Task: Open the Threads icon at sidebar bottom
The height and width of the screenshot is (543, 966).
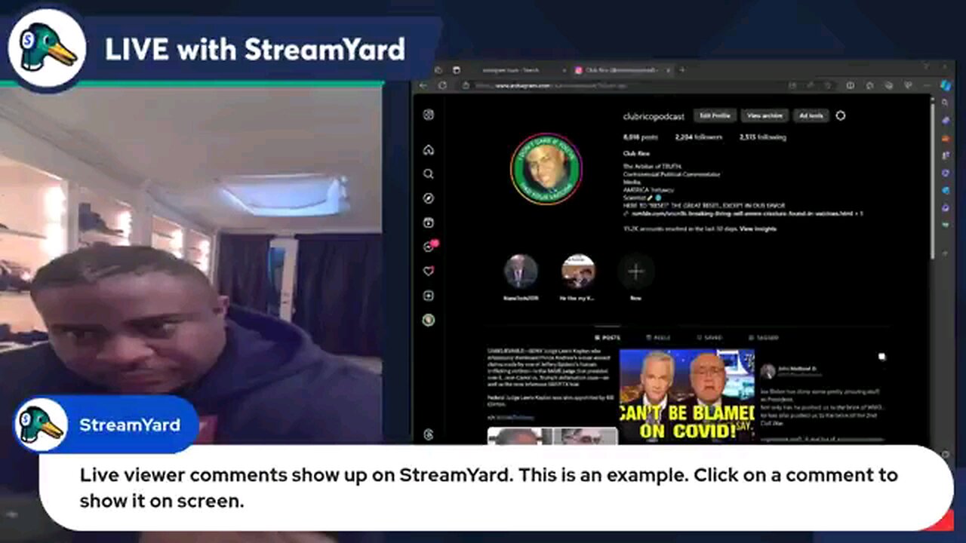Action: (x=428, y=434)
